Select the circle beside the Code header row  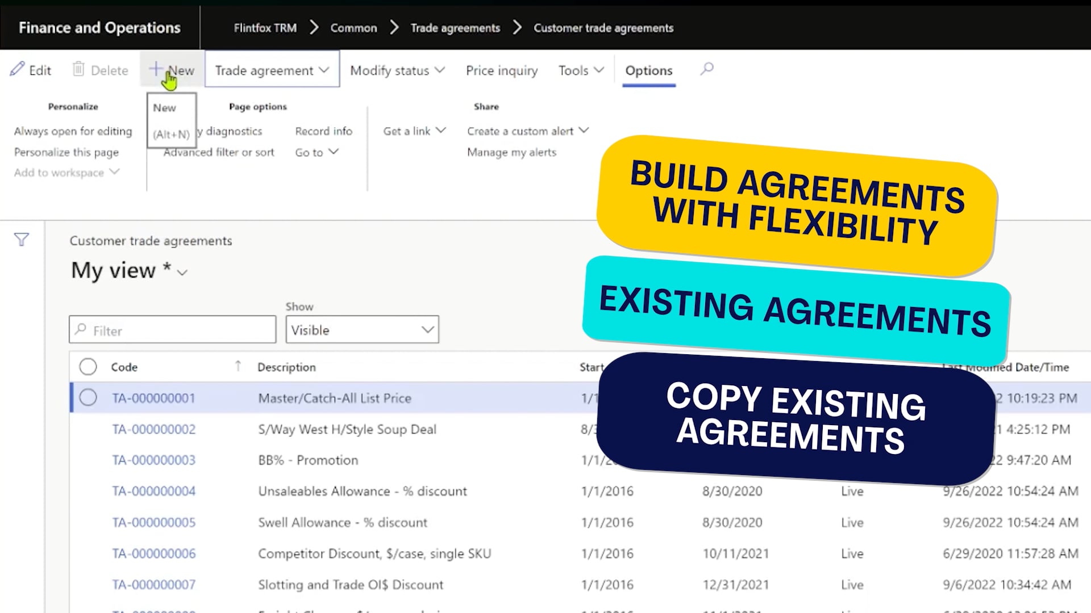pos(88,367)
